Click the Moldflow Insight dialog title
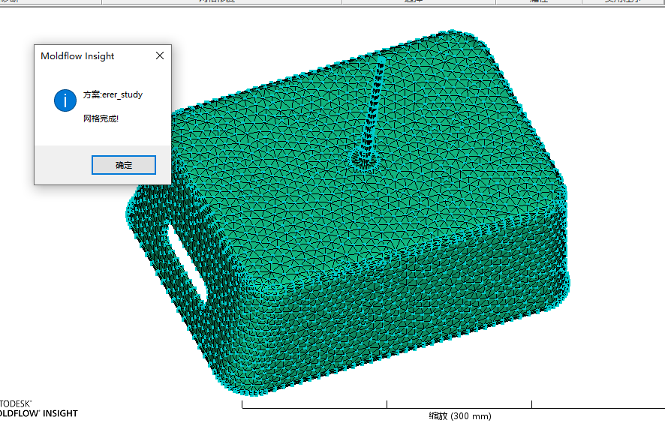665x426 pixels. click(x=77, y=56)
